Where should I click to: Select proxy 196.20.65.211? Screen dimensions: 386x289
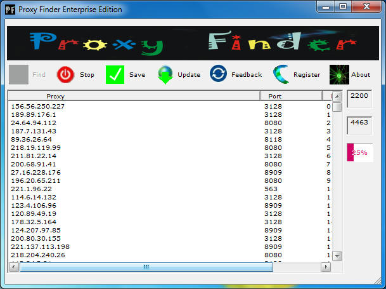pyautogui.click(x=35, y=180)
